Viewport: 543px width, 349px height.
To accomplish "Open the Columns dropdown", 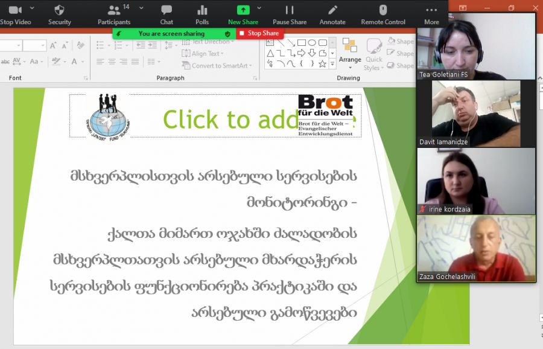I will (x=153, y=62).
